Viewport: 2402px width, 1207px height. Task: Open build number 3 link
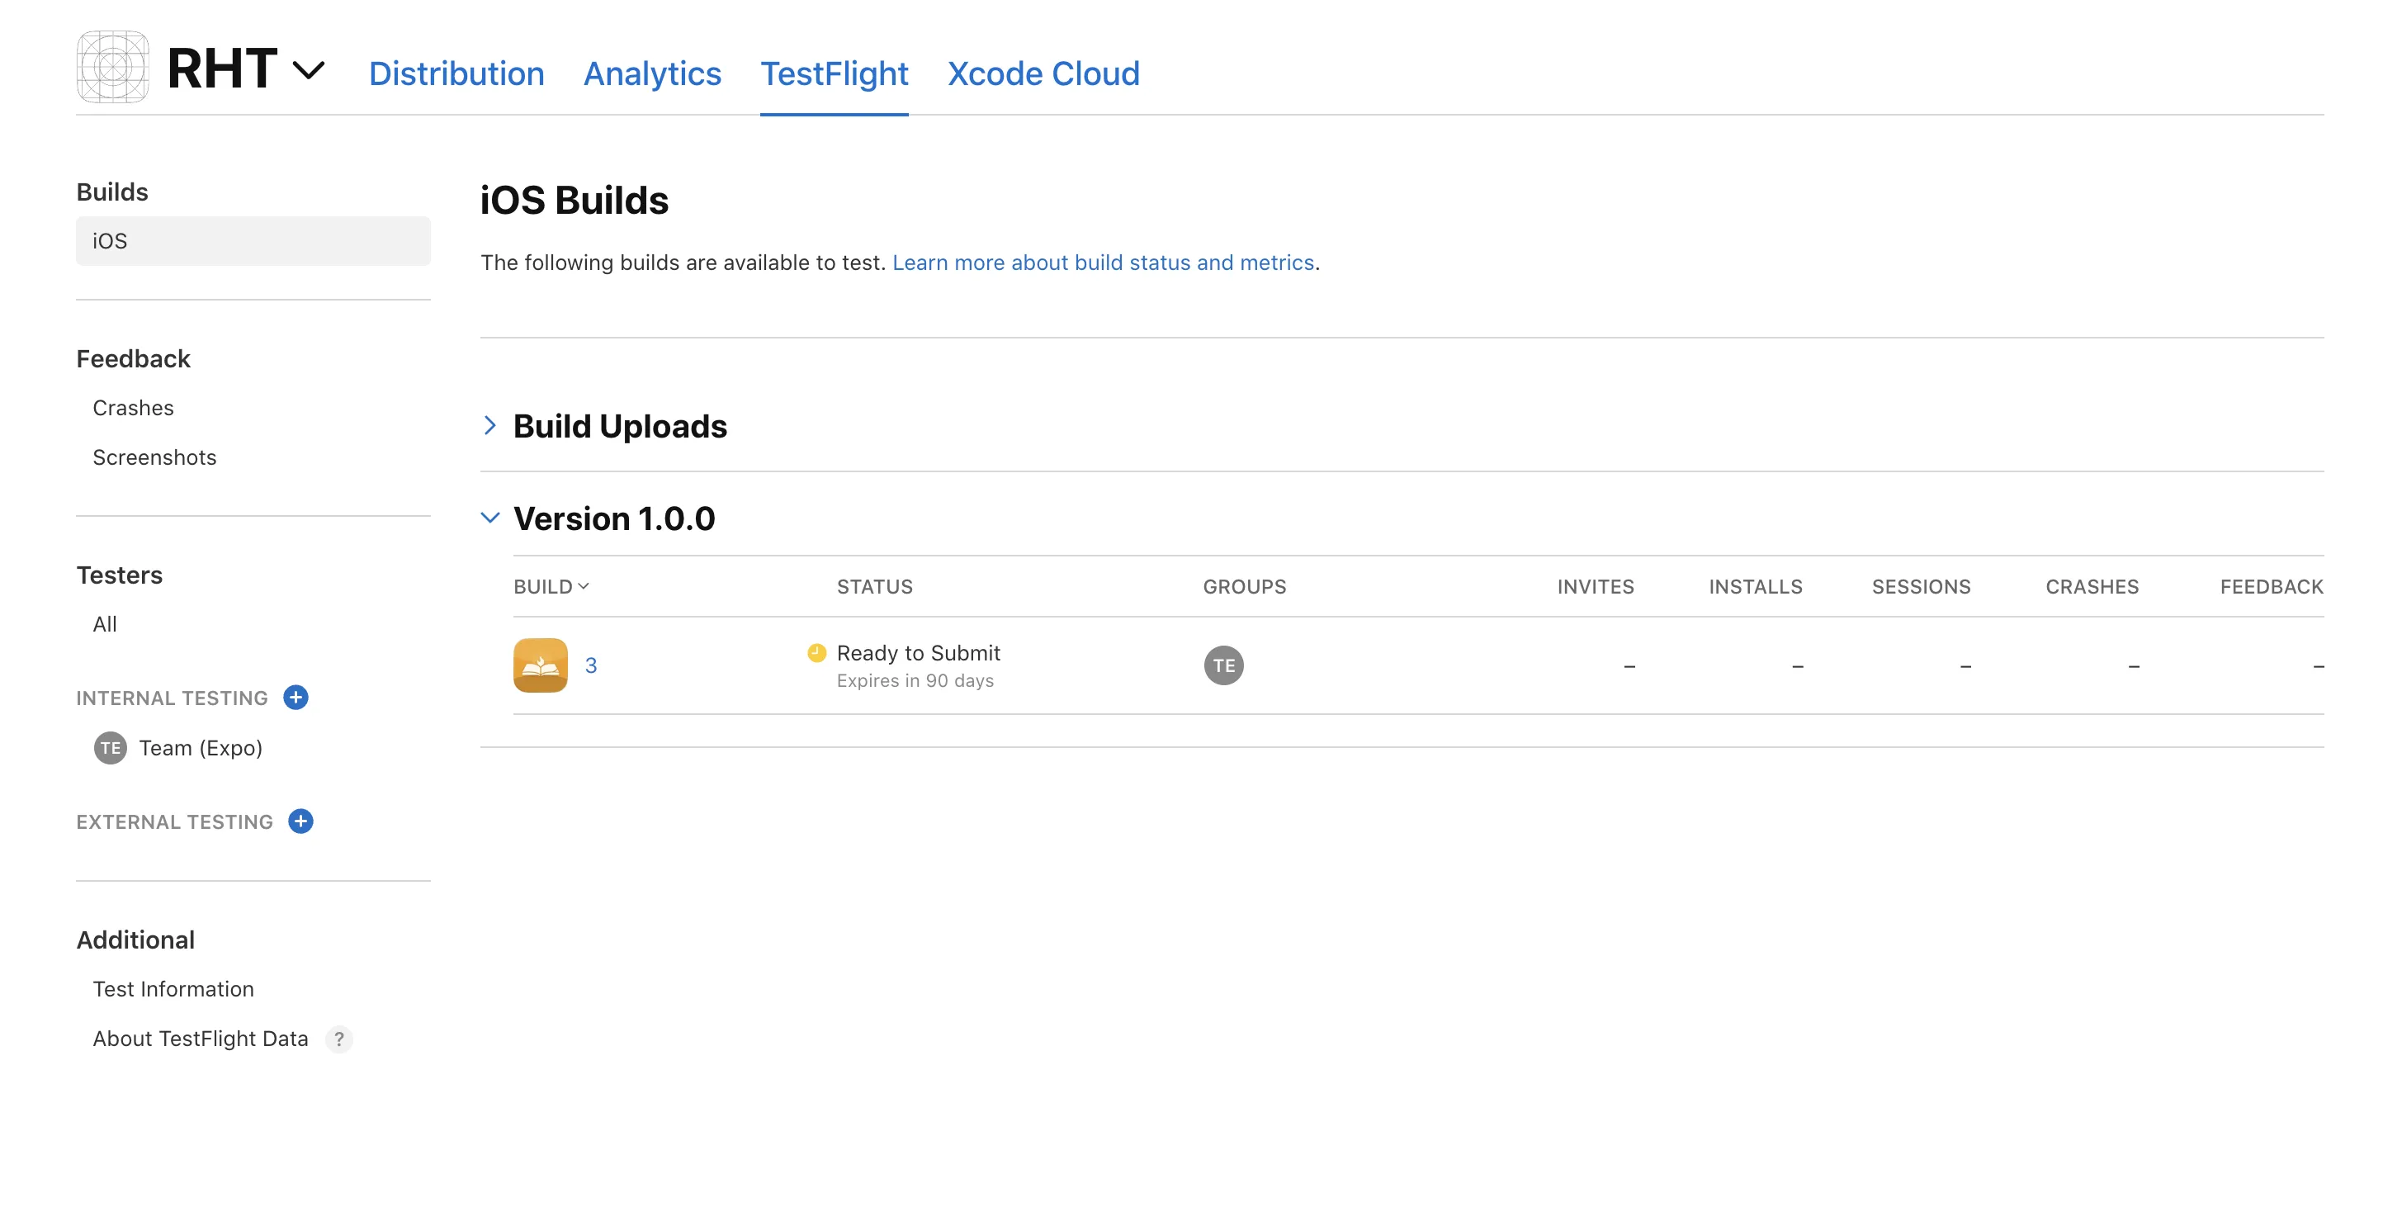590,665
